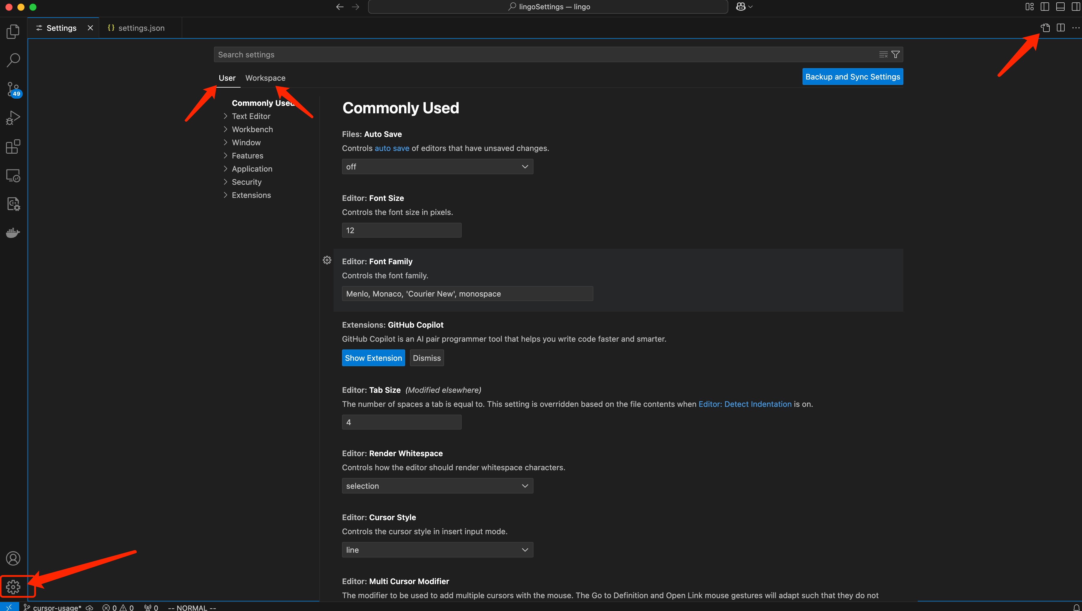
Task: Click the Font Family text field
Action: click(x=467, y=294)
